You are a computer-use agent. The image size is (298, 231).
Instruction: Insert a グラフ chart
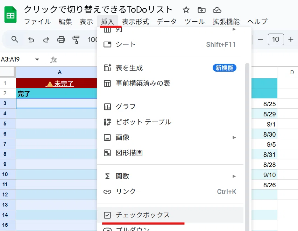tap(170, 107)
